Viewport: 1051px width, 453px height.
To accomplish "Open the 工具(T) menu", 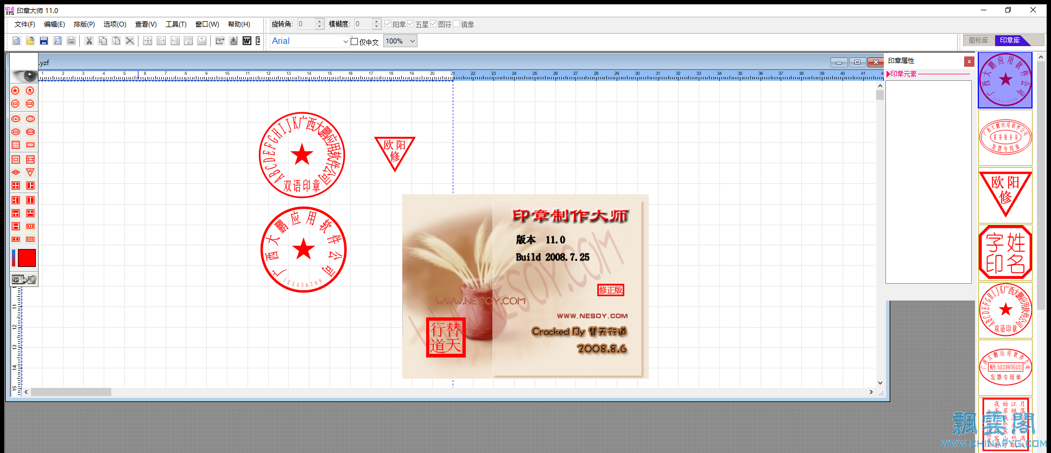I will click(x=176, y=24).
